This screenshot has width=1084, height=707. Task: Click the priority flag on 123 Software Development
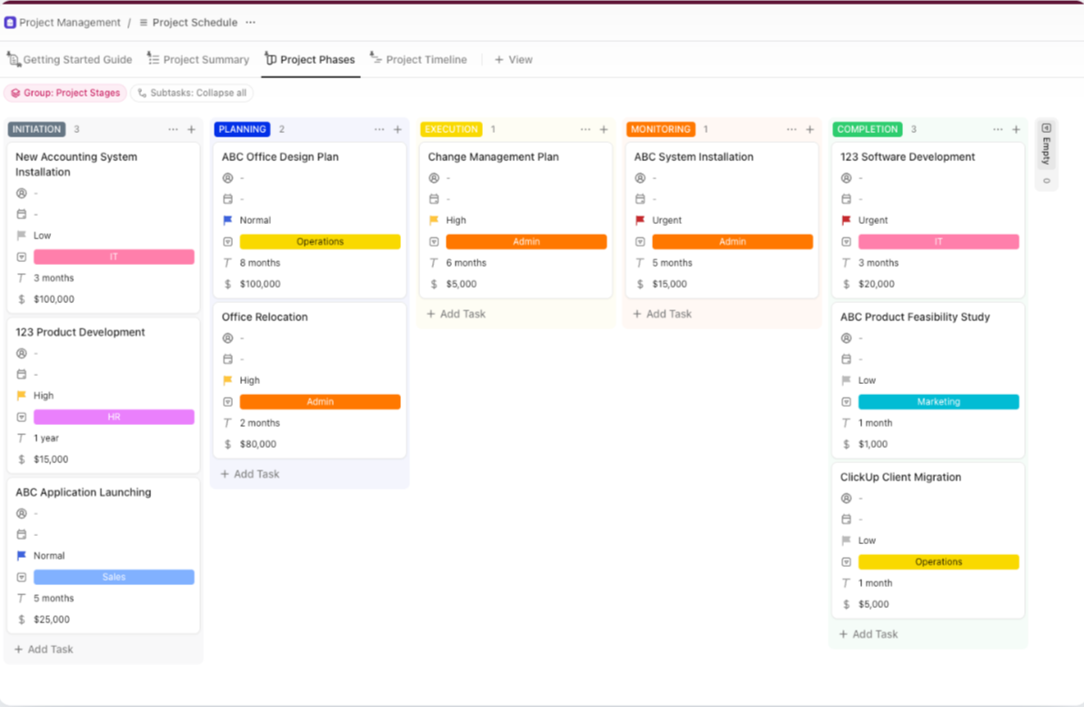[848, 219]
